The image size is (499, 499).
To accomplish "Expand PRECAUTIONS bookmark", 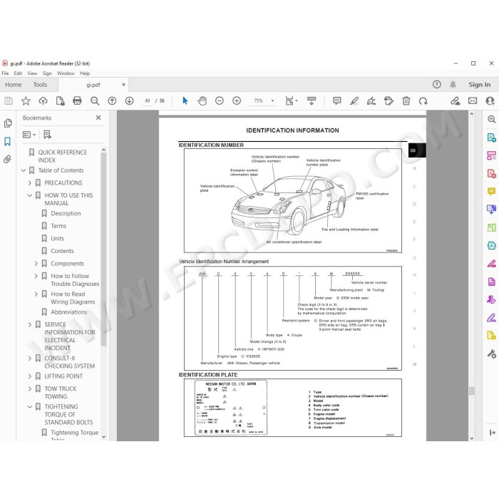I will [x=30, y=183].
